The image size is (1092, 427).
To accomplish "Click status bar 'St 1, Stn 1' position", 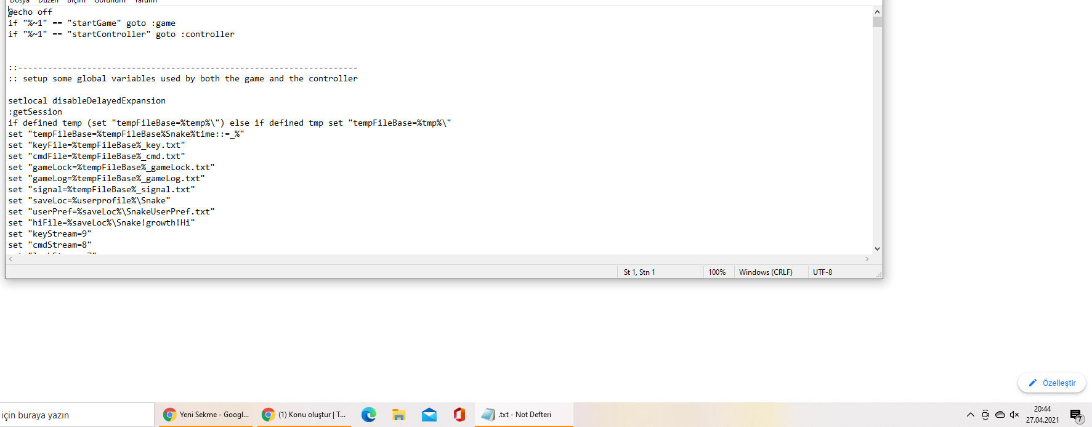I will (639, 272).
